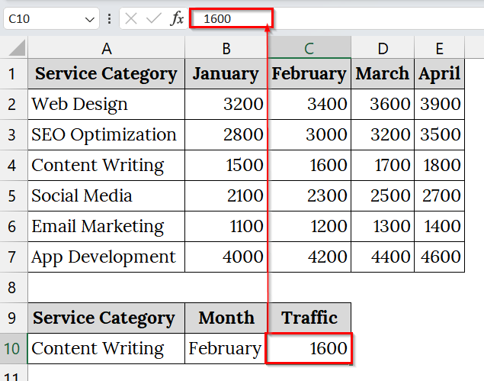Click Social Media February value 2300
484x381 pixels.
tap(309, 196)
